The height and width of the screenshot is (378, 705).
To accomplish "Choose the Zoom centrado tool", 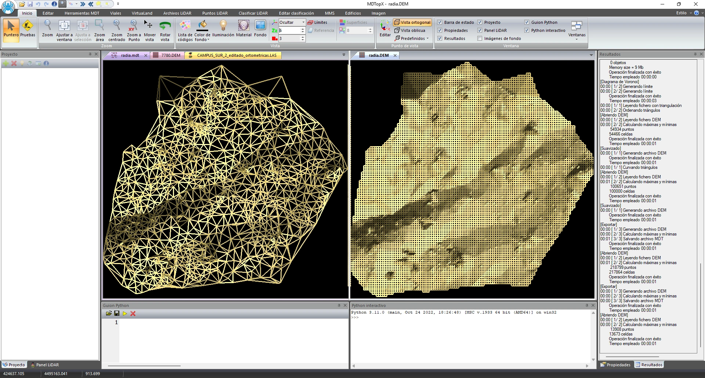I will point(117,31).
